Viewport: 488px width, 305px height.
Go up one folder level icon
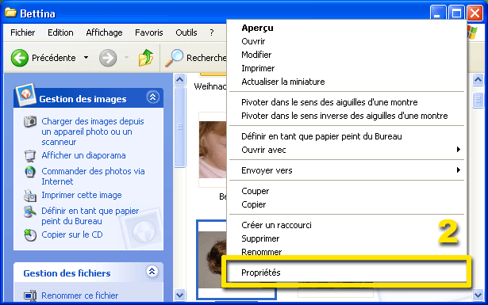146,58
